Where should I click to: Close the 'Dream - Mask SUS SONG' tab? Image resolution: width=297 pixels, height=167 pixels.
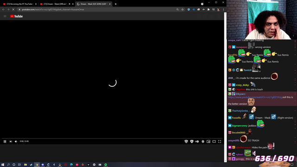pos(110,4)
